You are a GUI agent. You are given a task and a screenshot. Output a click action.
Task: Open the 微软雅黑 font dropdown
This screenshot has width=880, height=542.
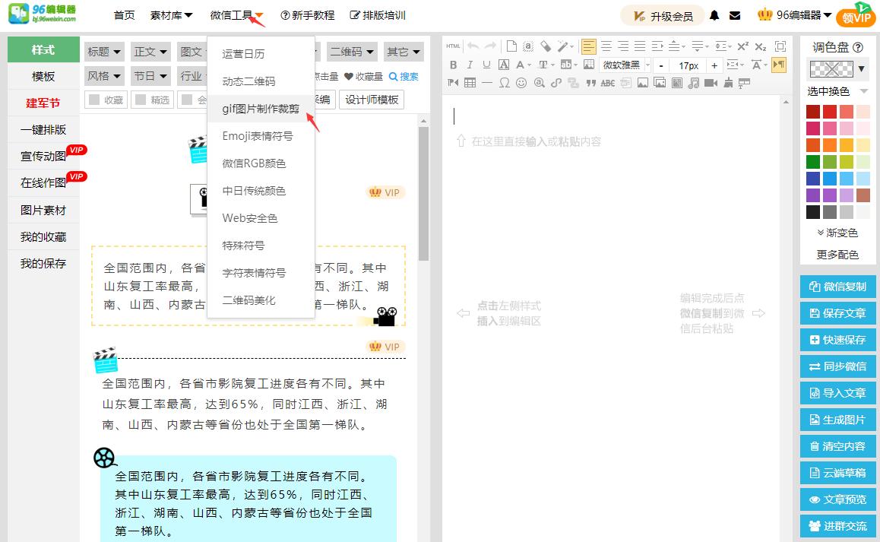pyautogui.click(x=622, y=65)
